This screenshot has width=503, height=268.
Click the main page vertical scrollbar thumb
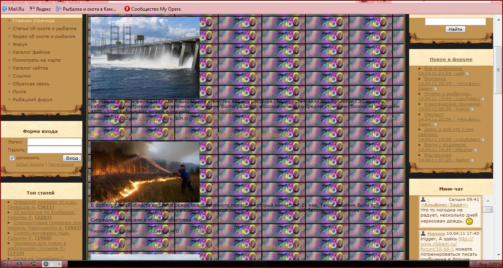coord(498,70)
